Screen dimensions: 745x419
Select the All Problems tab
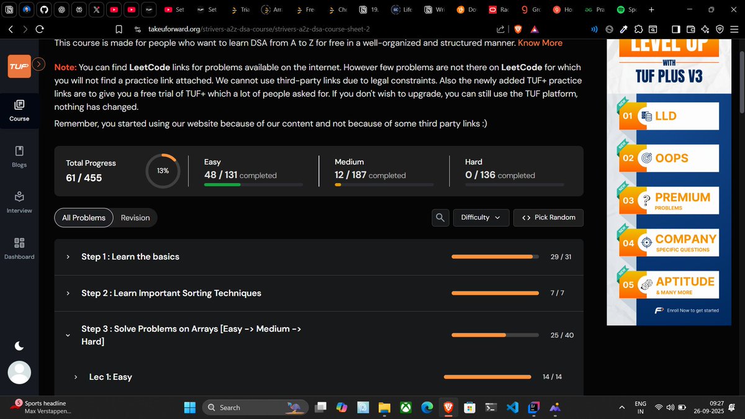pyautogui.click(x=84, y=217)
